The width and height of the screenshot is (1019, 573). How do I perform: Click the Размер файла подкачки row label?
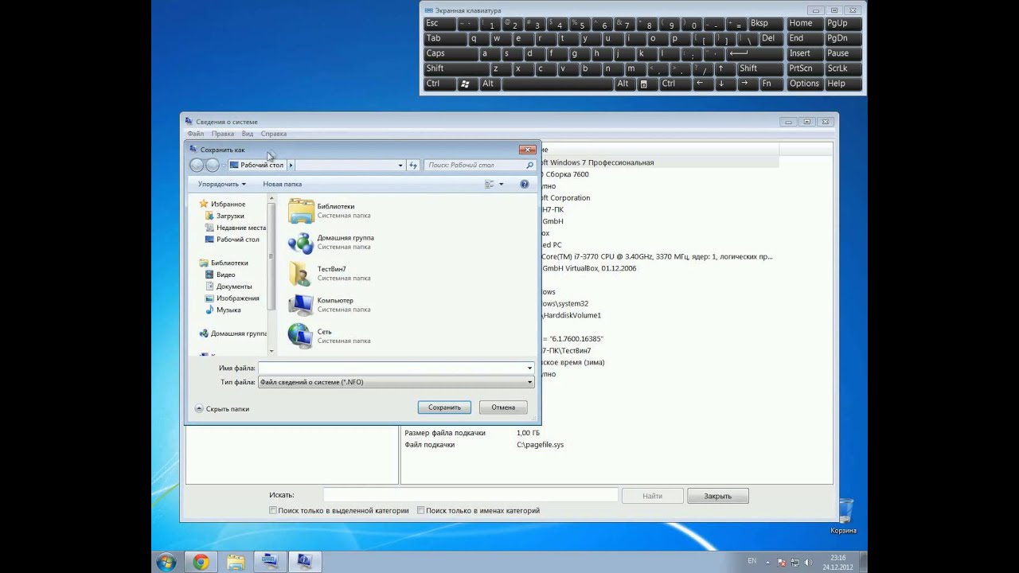445,433
